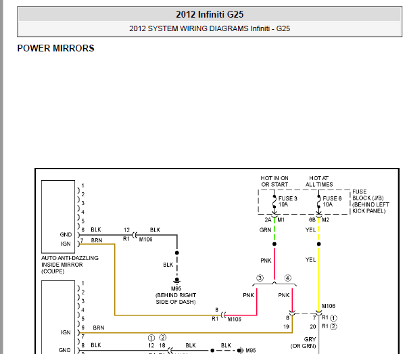Click the 'M1' connector label
Viewport: 407px width, 354px height.
281,220
